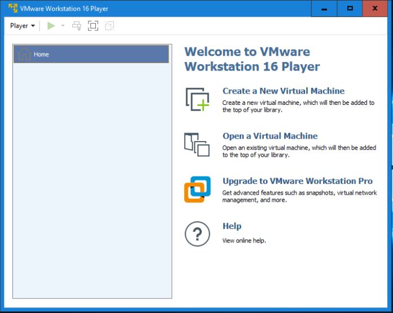Click the new virtual machine plus icon

(197, 99)
